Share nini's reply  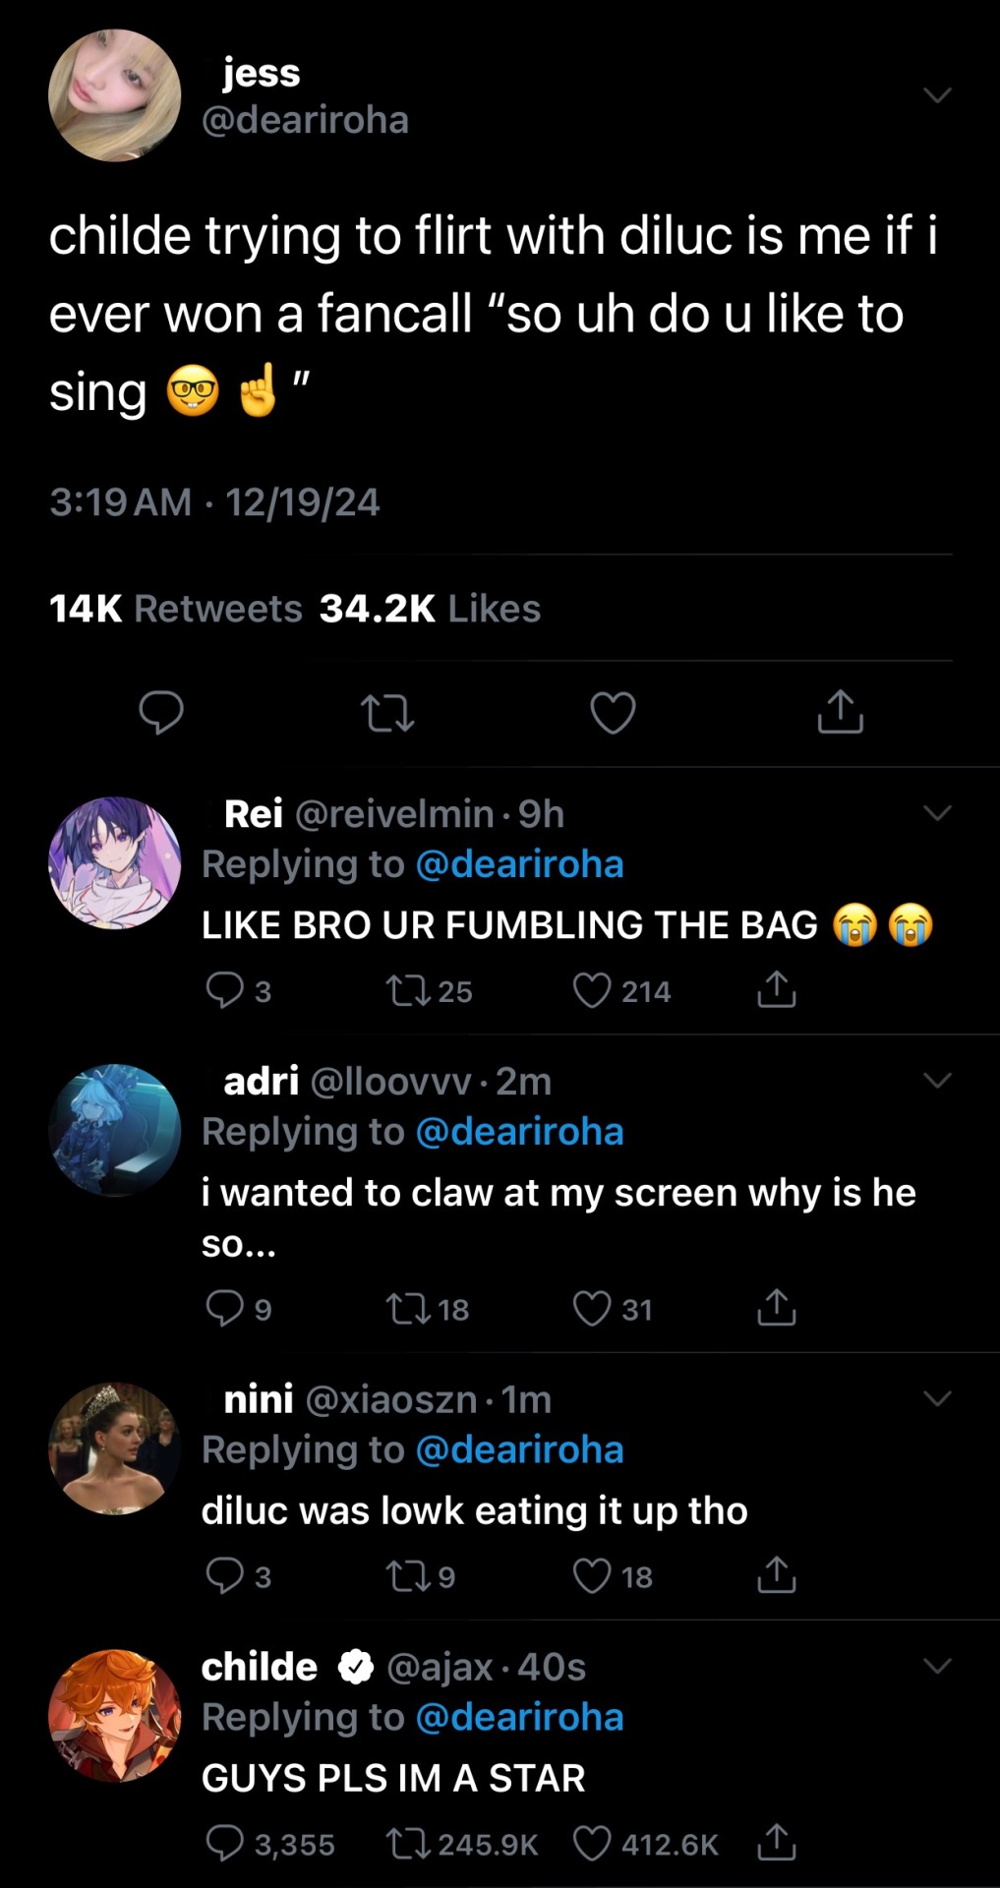(776, 1576)
